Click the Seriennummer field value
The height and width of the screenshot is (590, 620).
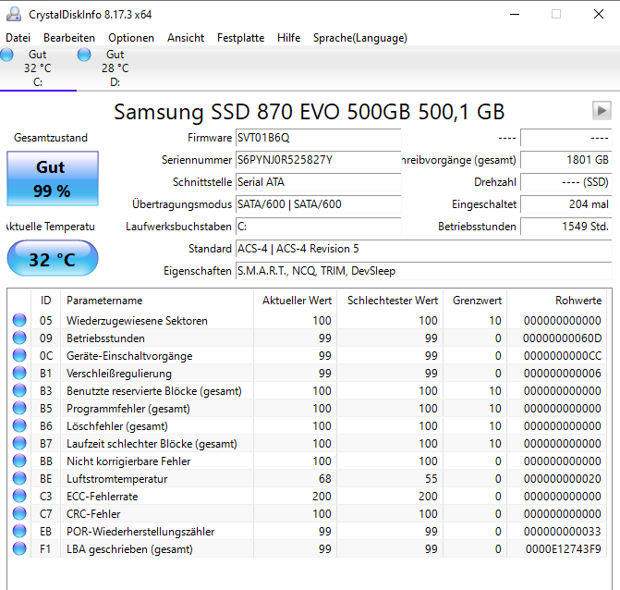tap(318, 160)
